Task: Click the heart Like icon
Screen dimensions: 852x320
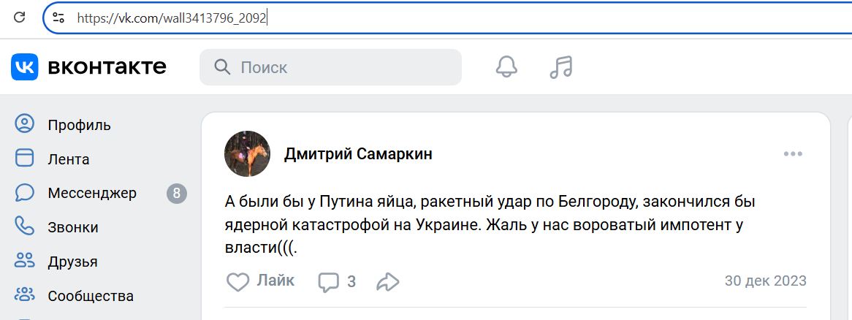Action: pyautogui.click(x=238, y=281)
